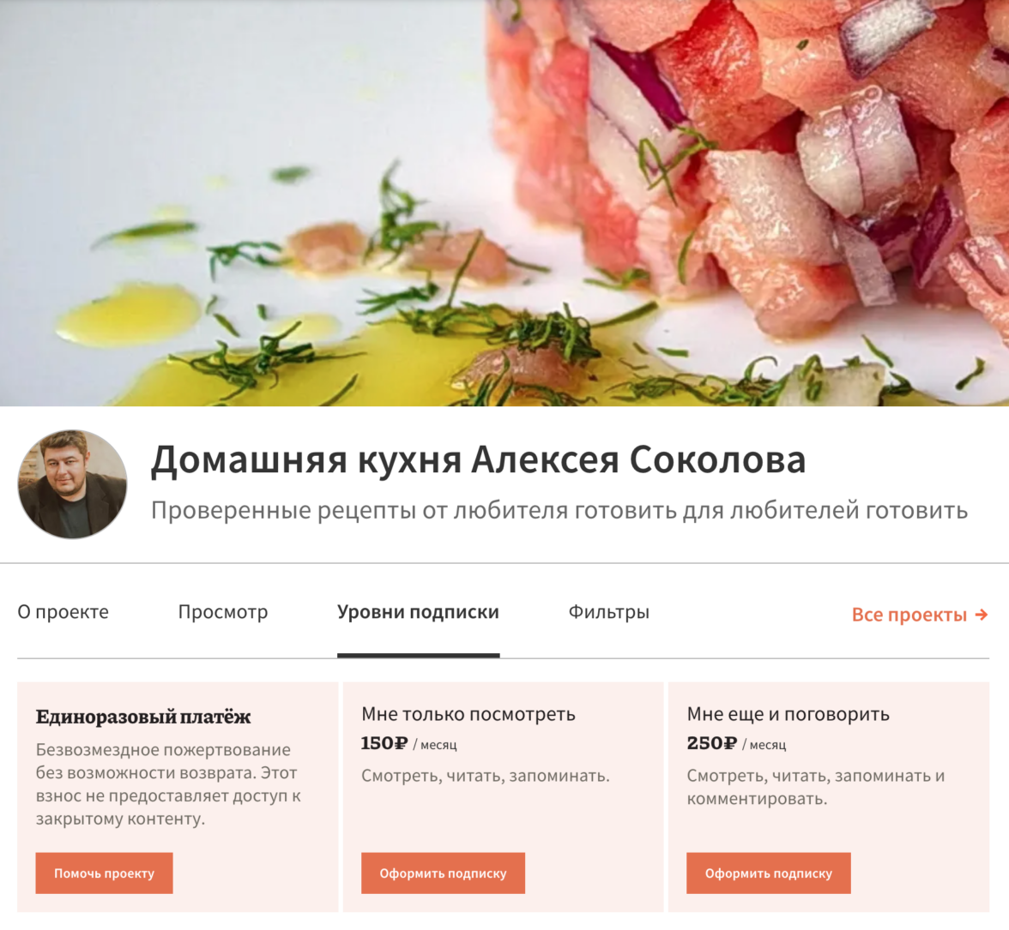Click the Мне только посмотреть tier title
This screenshot has width=1009, height=930.
tap(468, 714)
